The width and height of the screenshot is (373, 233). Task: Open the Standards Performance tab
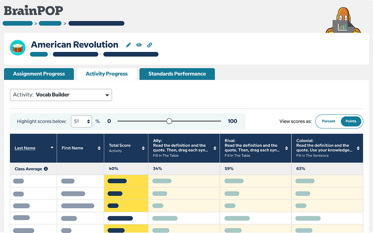coord(177,74)
